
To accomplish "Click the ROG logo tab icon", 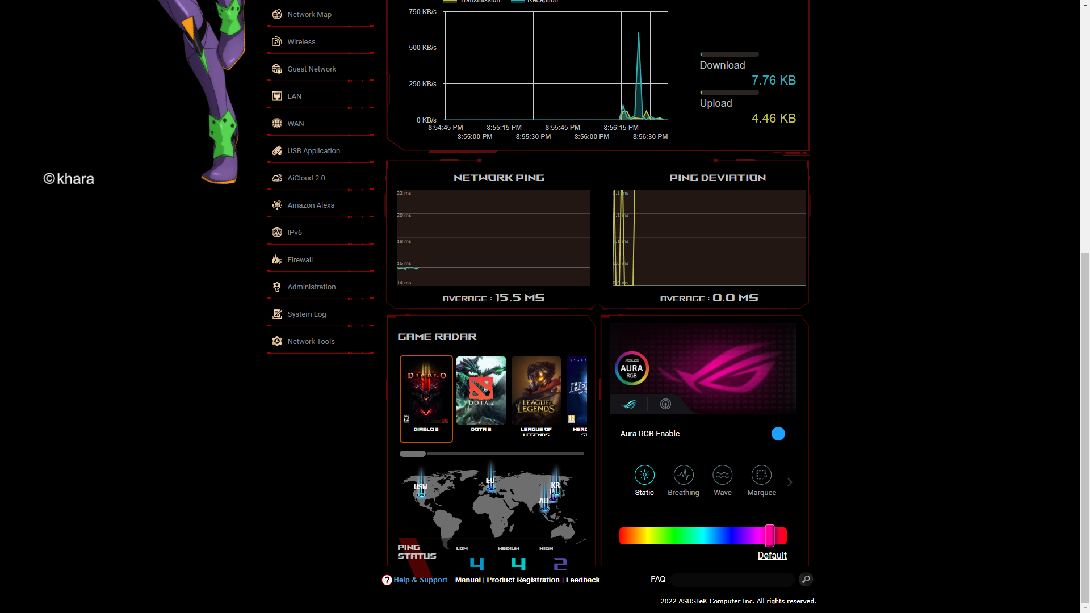I will click(x=629, y=404).
